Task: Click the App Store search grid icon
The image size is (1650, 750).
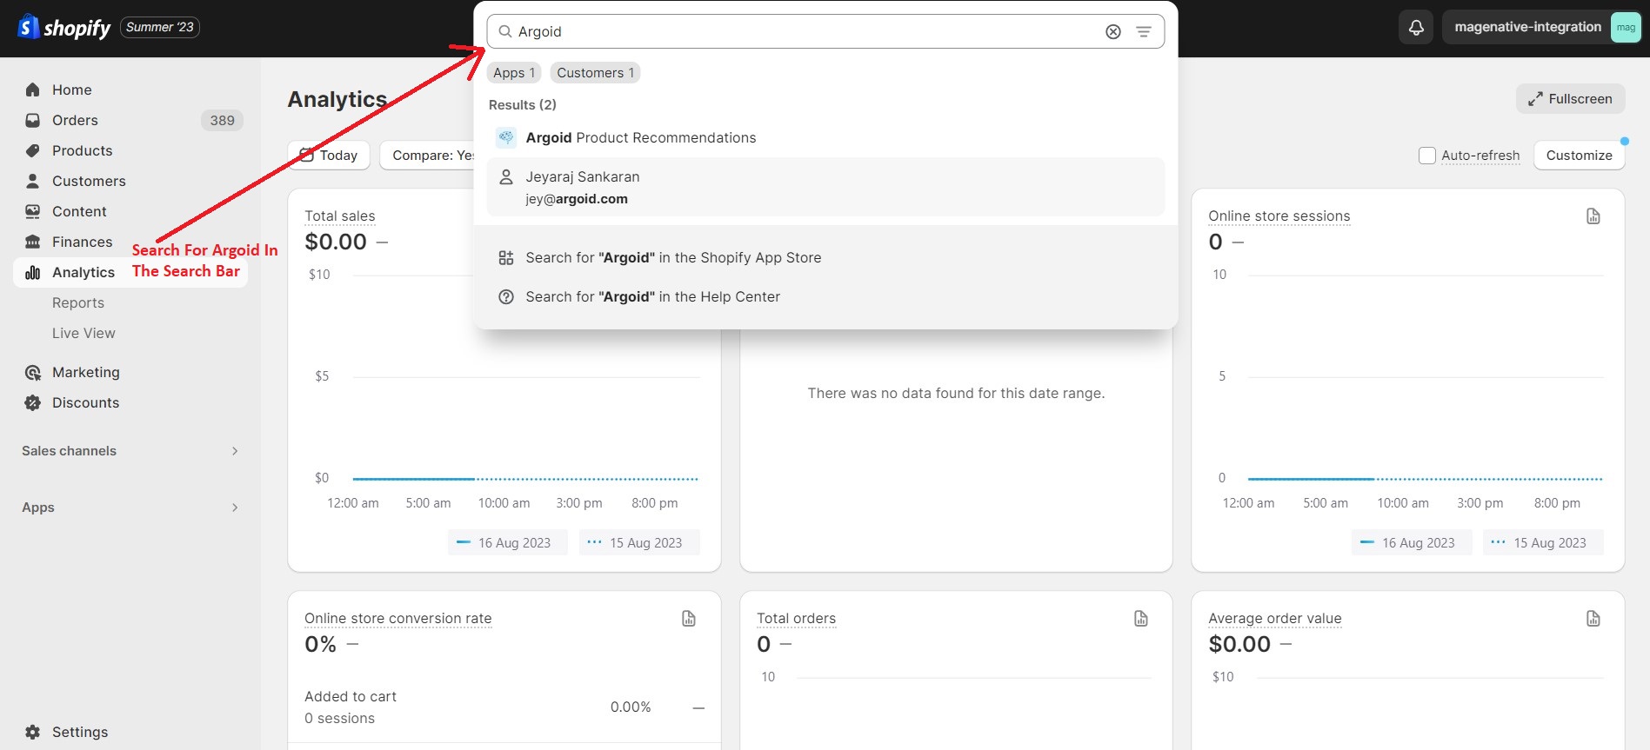Action: point(506,258)
